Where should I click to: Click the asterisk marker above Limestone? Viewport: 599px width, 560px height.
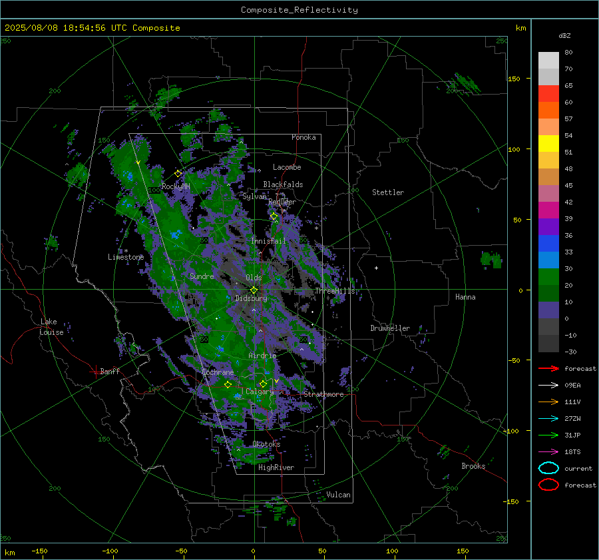coord(126,251)
